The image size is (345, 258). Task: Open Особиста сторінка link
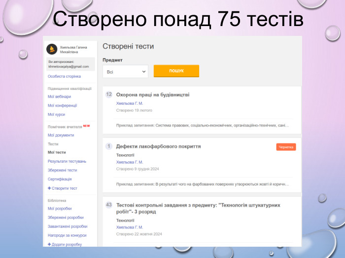pos(64,76)
